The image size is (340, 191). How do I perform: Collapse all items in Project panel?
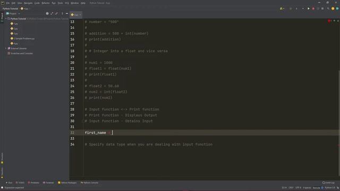57,13
